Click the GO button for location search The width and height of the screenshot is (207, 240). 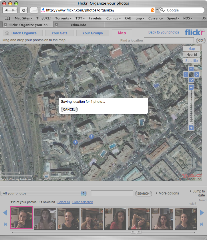201,40
